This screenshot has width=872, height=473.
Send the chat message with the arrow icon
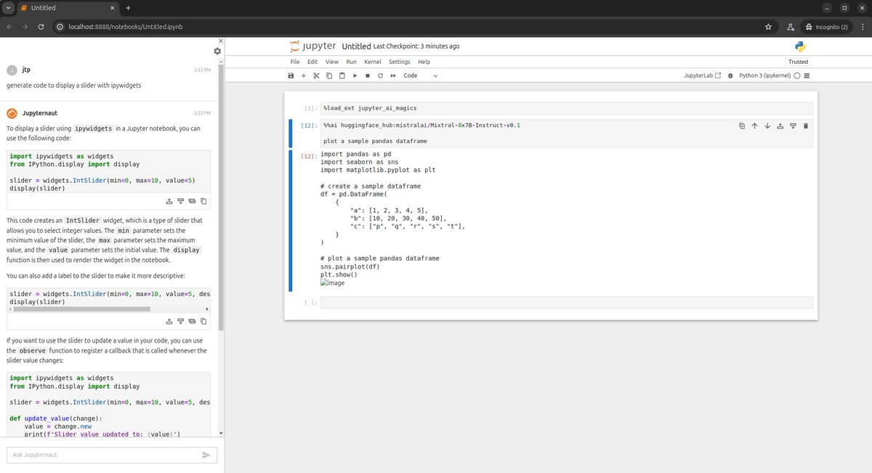click(x=206, y=455)
